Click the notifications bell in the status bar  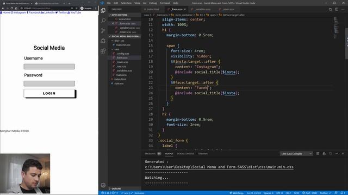pos(343,193)
